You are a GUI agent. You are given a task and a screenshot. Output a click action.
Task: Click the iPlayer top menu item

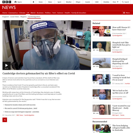pos(78,2)
